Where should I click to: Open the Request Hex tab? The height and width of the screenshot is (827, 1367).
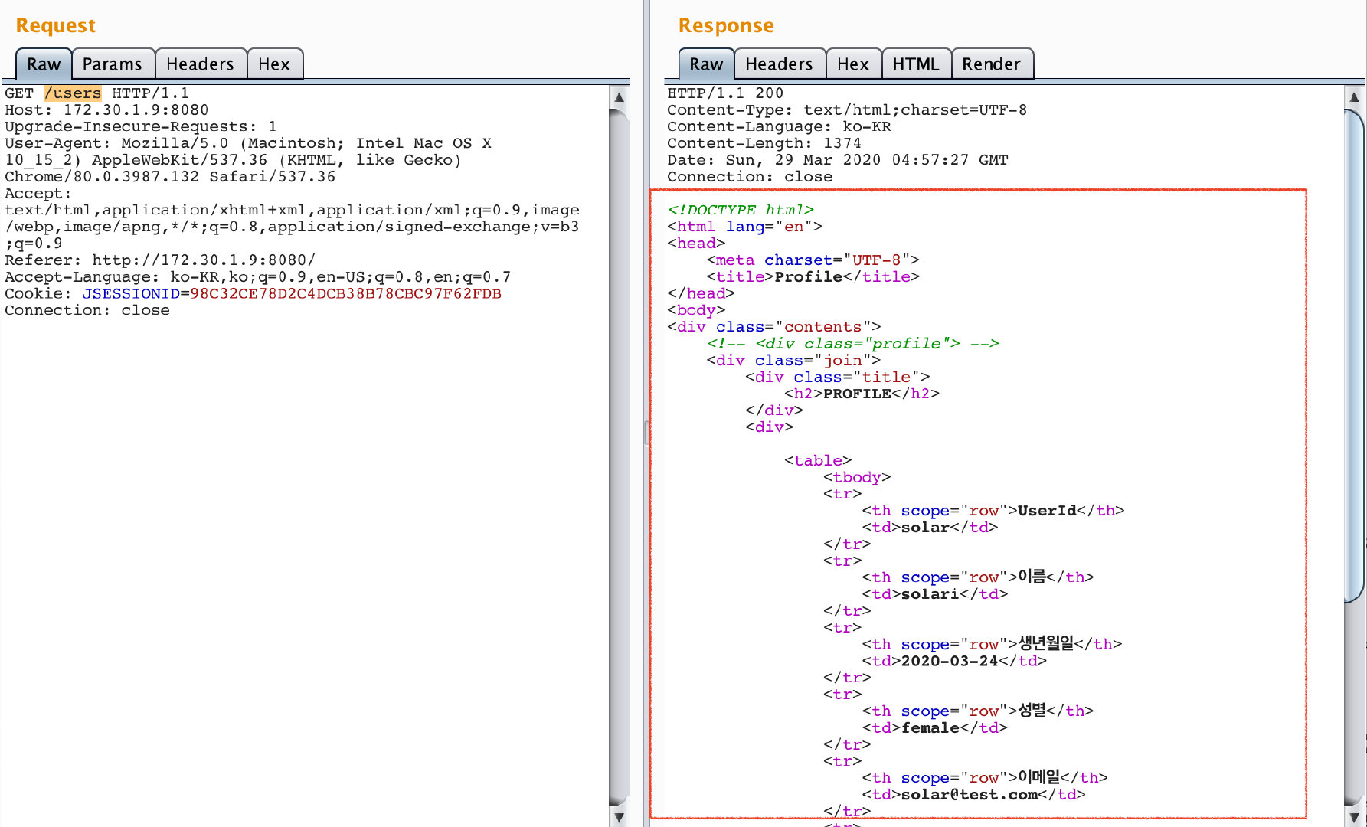click(x=274, y=64)
